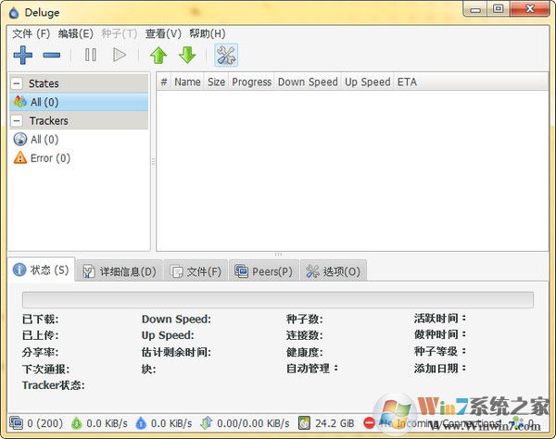The image size is (556, 439).
Task: Click the protocol traffic arrows icon
Action: tap(207, 422)
